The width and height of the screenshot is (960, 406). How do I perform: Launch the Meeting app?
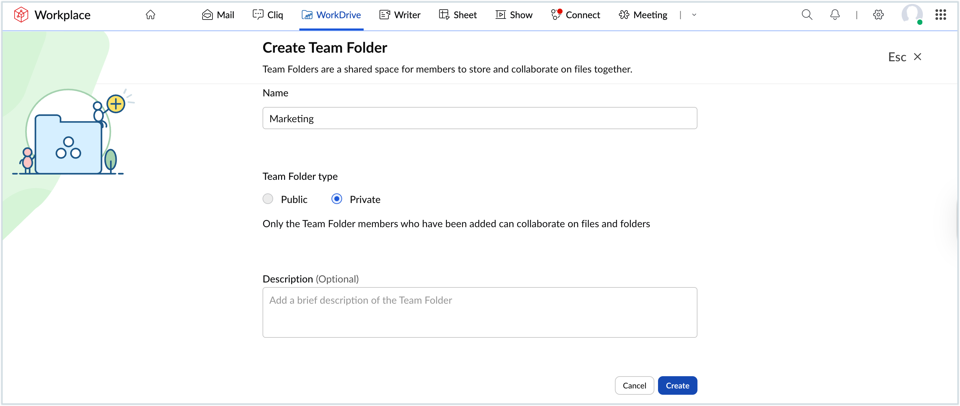tap(642, 15)
